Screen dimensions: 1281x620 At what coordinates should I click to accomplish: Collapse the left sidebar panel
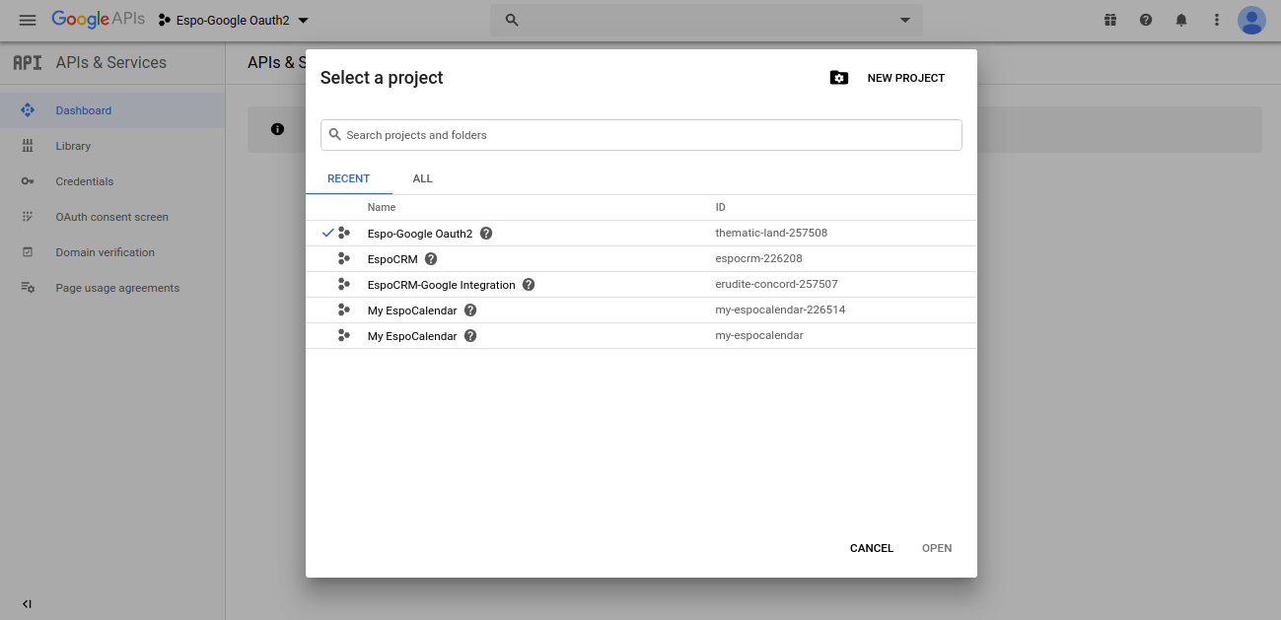pyautogui.click(x=27, y=603)
